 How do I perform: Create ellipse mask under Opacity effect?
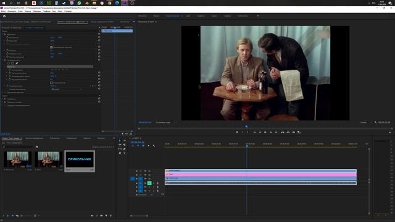(x=8, y=64)
